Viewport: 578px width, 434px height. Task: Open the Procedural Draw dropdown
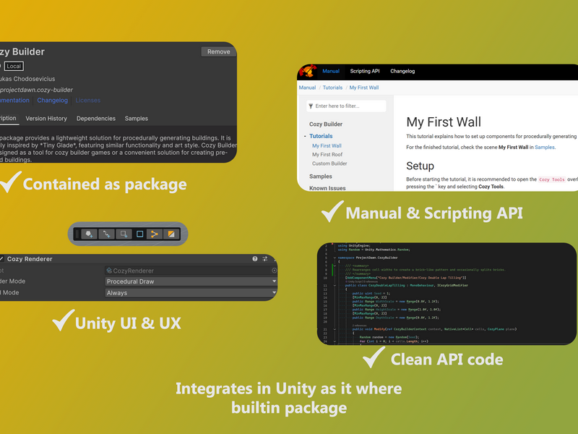pyautogui.click(x=191, y=281)
